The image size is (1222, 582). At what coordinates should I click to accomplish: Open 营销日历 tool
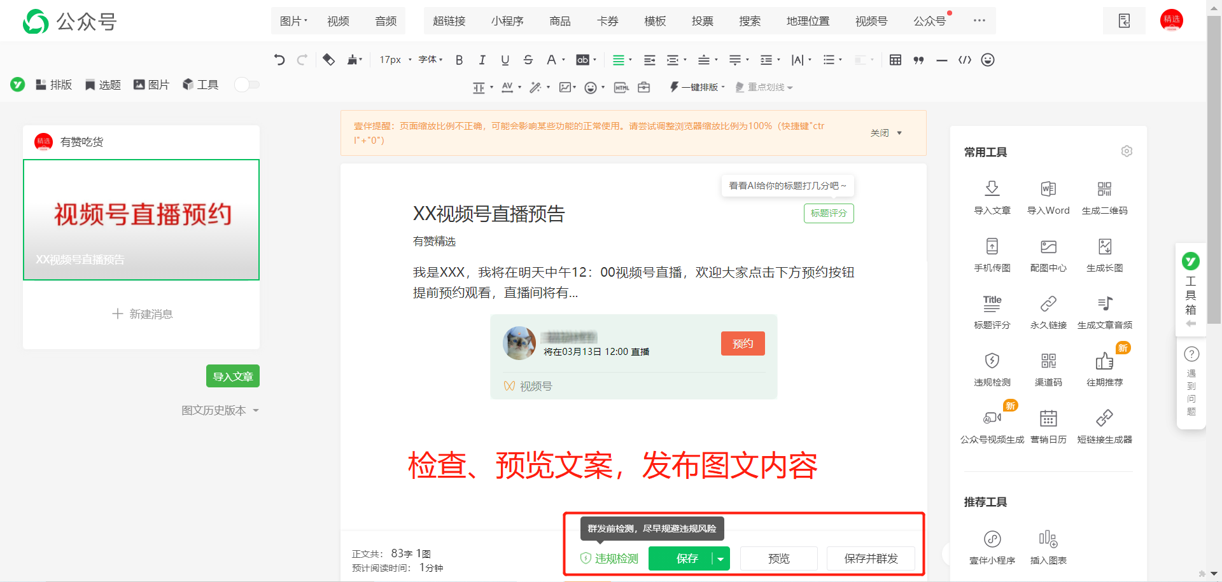[1048, 427]
